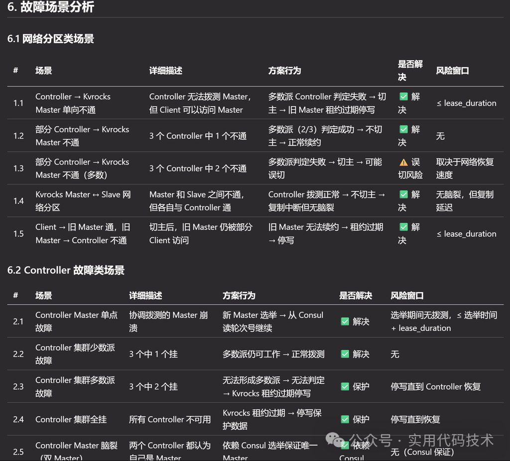The height and width of the screenshot is (461, 510).
Task: Click the 解决 checkmark in row 2.2
Action: coord(344,354)
